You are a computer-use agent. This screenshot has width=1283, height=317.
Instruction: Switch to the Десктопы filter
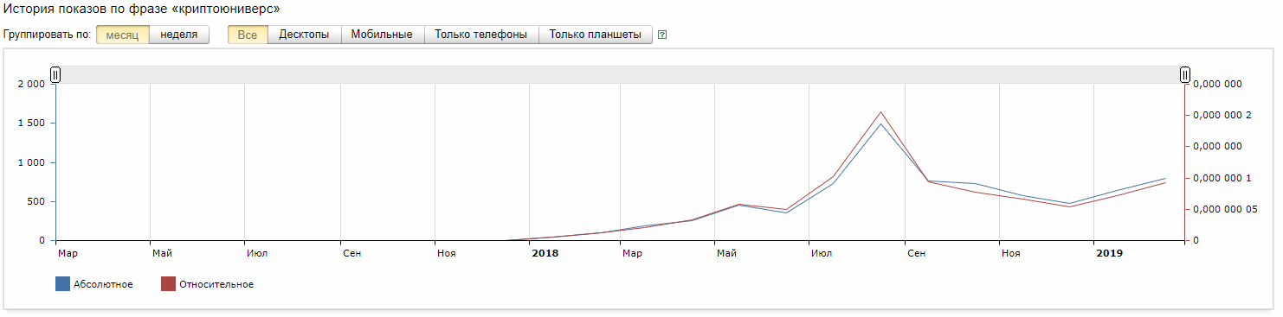point(304,35)
